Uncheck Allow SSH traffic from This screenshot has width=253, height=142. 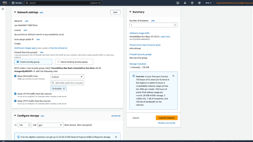click(15, 76)
